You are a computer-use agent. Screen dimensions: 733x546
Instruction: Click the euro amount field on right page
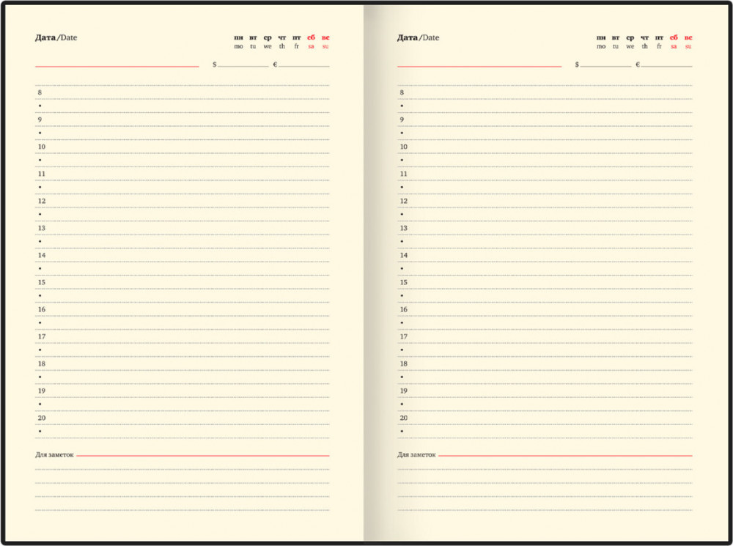(666, 64)
